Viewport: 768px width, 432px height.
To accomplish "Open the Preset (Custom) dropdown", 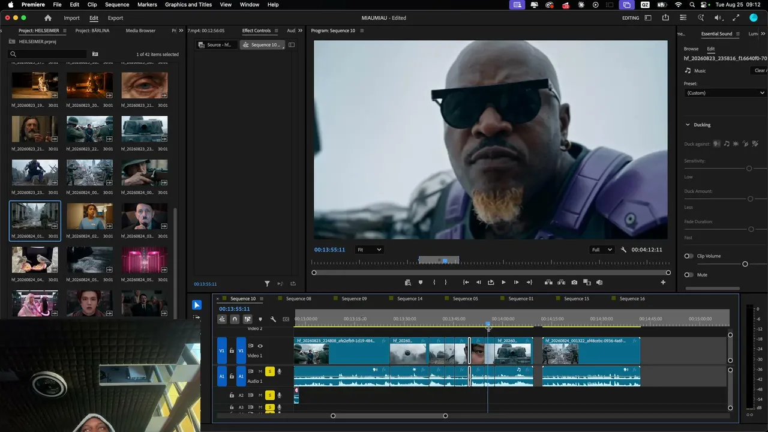I will click(725, 93).
